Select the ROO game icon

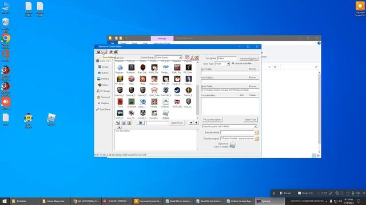[x=143, y=79]
